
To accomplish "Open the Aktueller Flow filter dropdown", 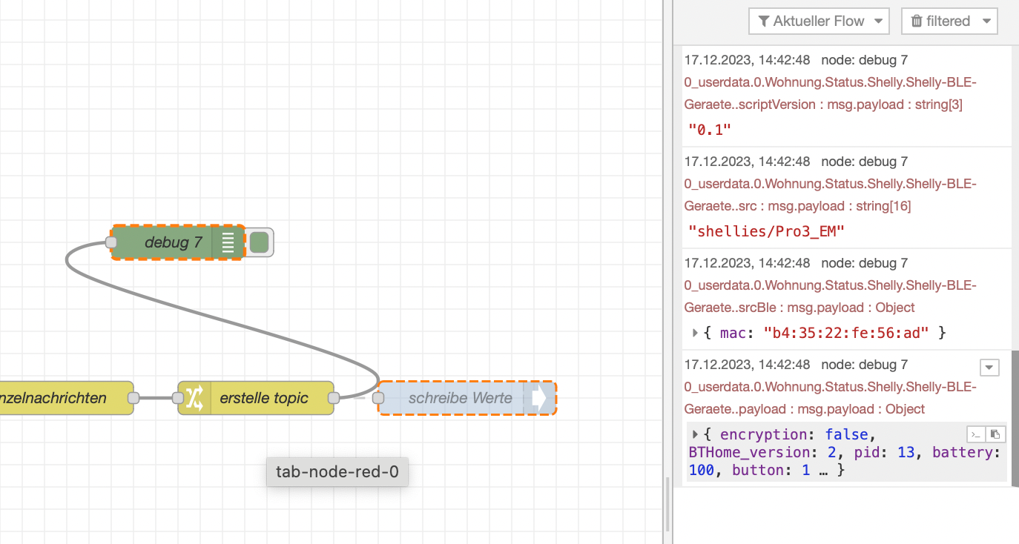I will (x=819, y=21).
